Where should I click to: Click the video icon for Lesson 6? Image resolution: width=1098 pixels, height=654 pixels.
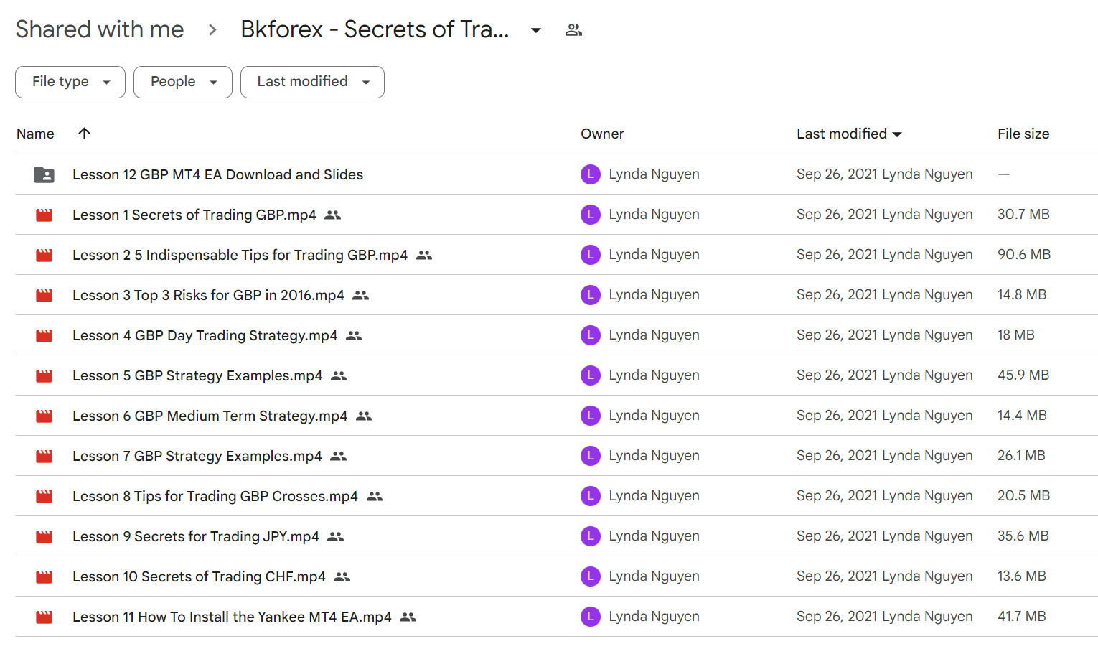[x=44, y=416]
